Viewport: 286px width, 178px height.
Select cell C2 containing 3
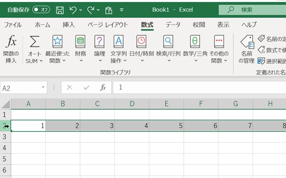tap(97, 126)
